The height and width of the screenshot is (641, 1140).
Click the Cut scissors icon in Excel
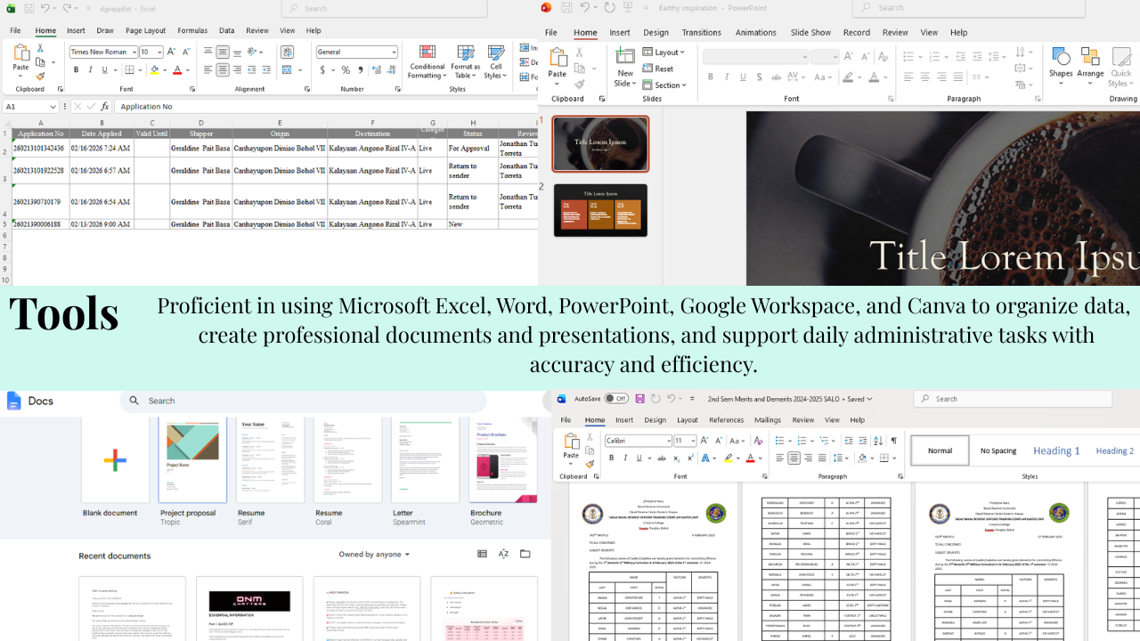pyautogui.click(x=41, y=48)
